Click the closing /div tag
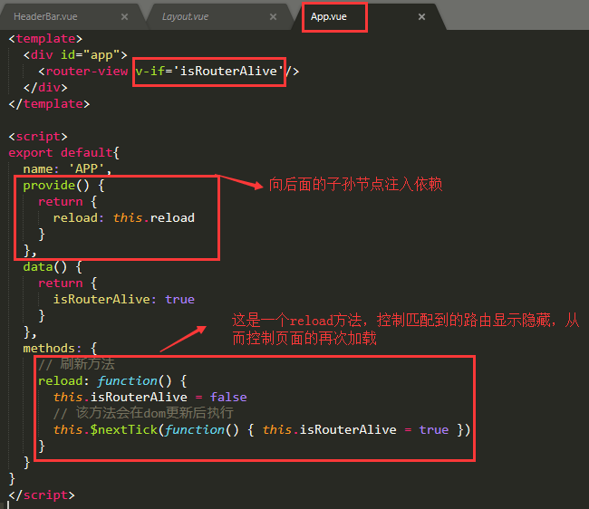 tap(45, 88)
